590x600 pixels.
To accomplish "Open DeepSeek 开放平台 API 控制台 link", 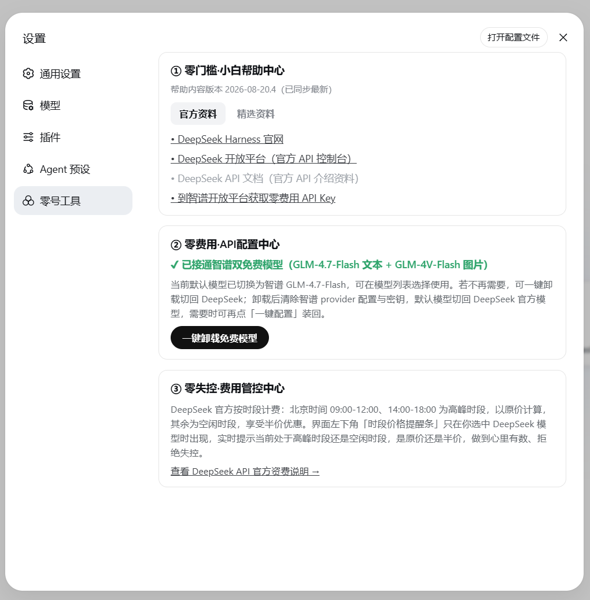I will coord(263,159).
